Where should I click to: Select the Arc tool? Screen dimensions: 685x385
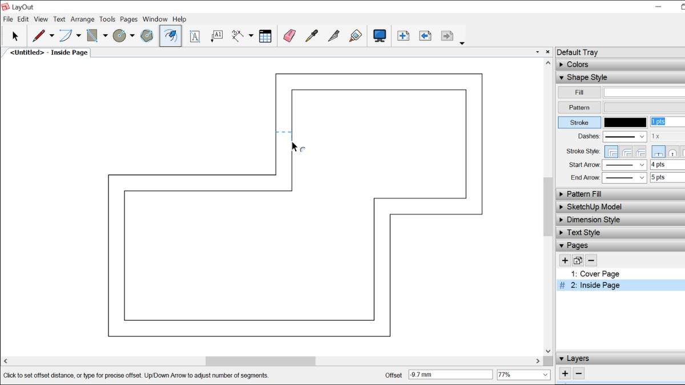tap(66, 36)
